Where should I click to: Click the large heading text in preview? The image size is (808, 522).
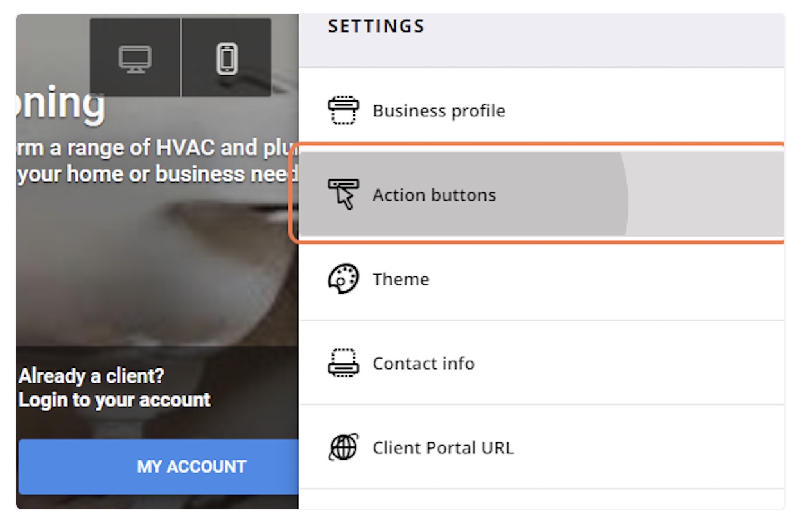tap(59, 104)
